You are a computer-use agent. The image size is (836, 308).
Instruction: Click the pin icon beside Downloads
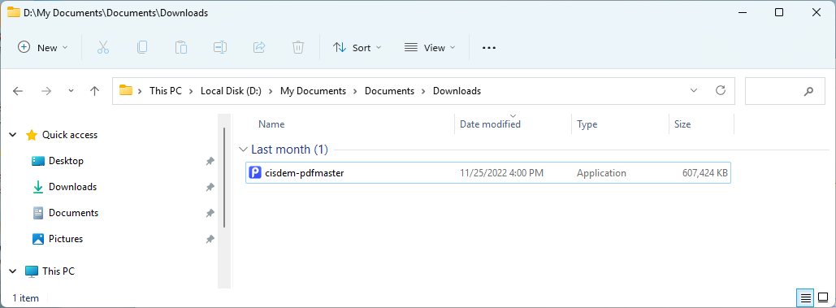[x=210, y=187]
